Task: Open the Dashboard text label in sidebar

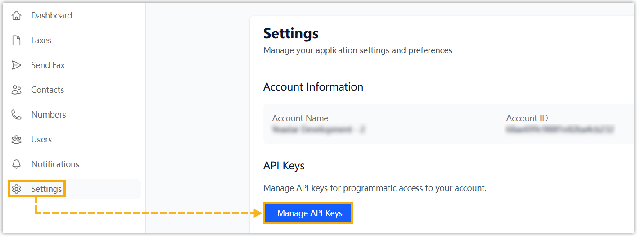Action: click(51, 16)
